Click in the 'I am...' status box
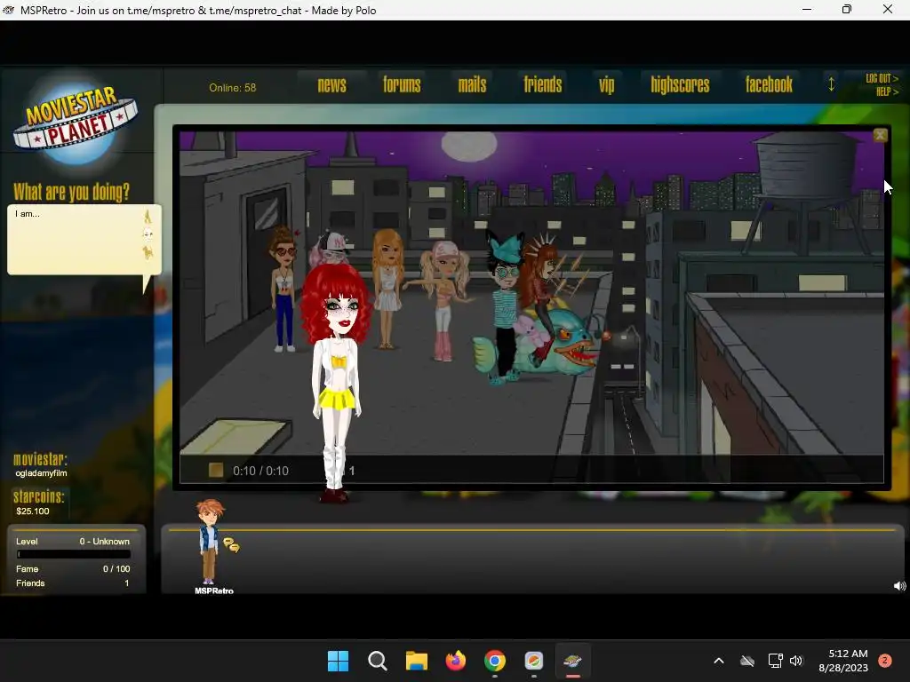Image resolution: width=910 pixels, height=682 pixels. [x=75, y=239]
